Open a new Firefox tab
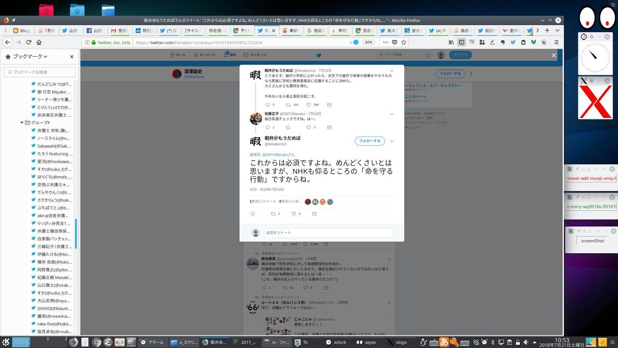The image size is (618, 348). pyautogui.click(x=547, y=30)
